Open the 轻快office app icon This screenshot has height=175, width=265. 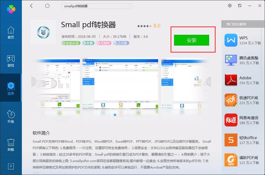[231, 140]
